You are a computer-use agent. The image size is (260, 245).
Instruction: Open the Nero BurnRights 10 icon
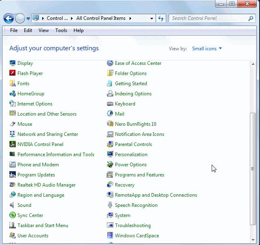coord(110,124)
